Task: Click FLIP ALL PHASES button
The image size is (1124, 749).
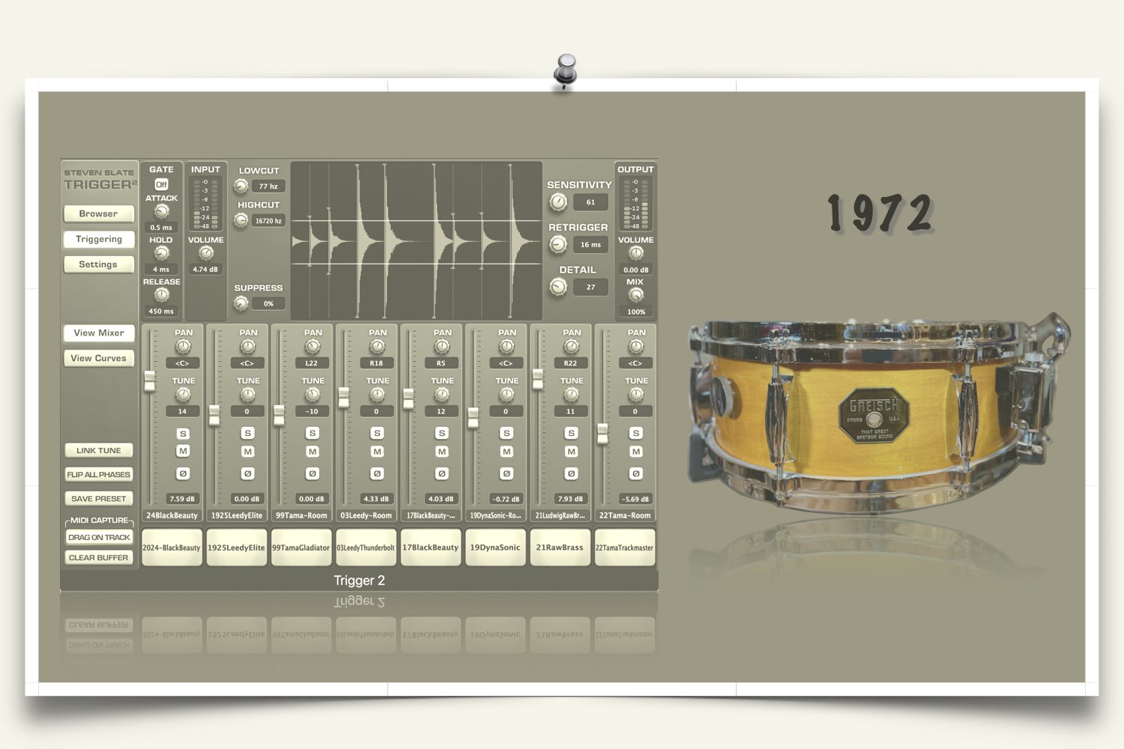Action: [x=98, y=474]
